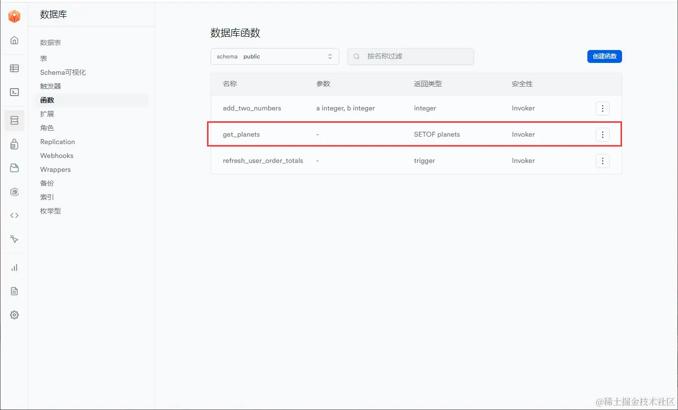Click the 创建函数 button
The image size is (678, 410).
(x=604, y=56)
